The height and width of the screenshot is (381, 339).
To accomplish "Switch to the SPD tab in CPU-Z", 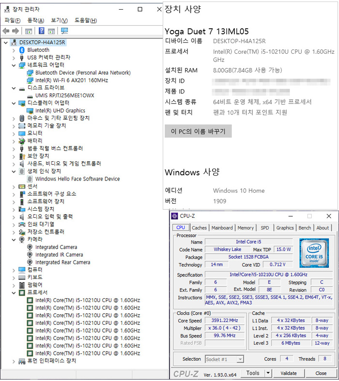I will [265, 228].
